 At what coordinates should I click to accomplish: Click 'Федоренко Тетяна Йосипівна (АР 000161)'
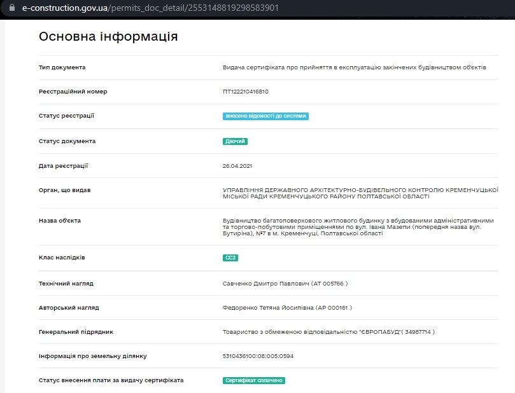coord(287,308)
